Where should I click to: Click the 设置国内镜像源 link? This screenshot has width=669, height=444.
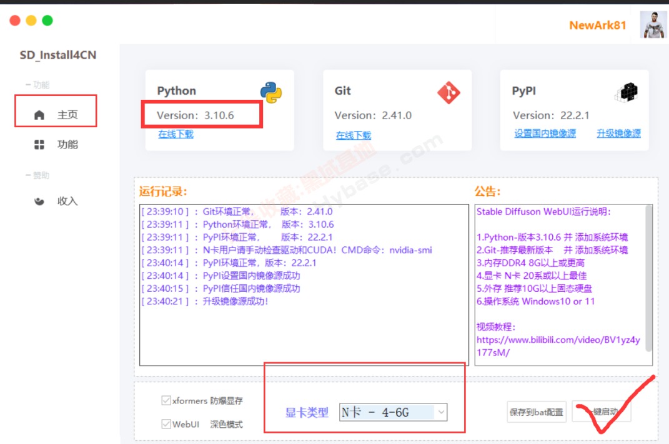pyautogui.click(x=545, y=133)
